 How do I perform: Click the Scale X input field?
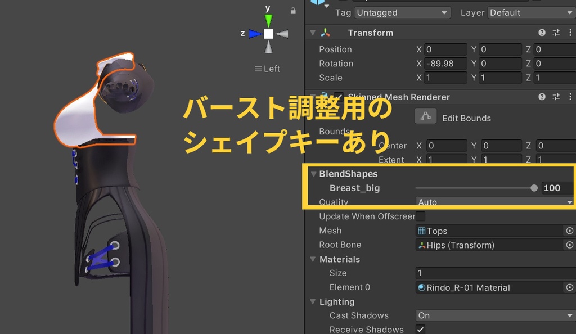coord(445,78)
